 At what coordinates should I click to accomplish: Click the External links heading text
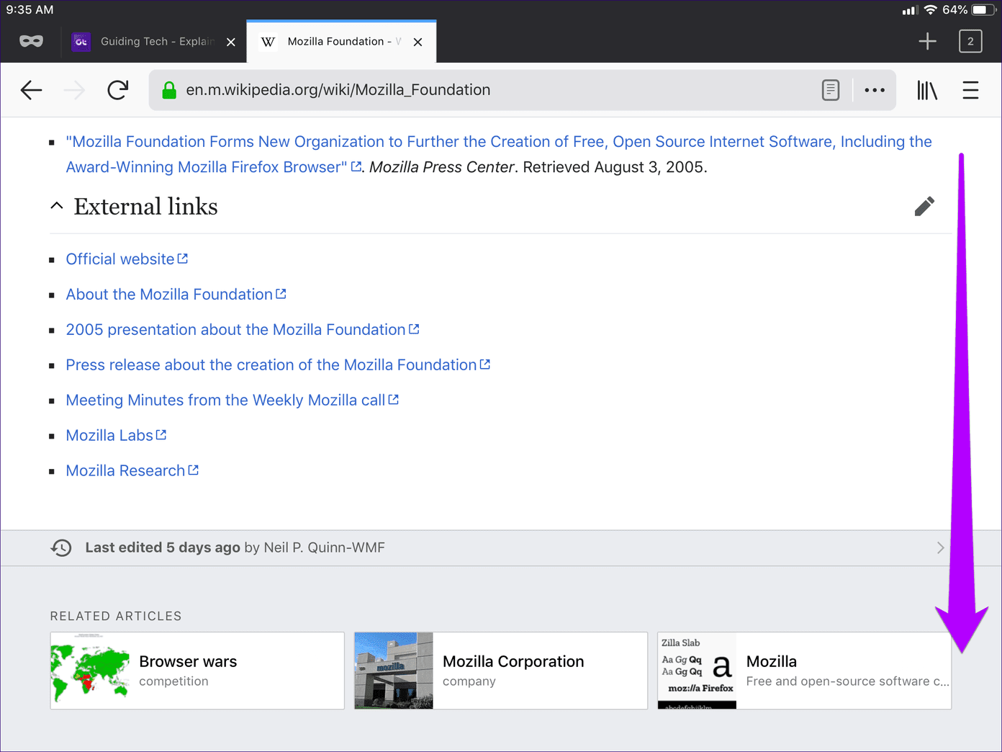click(145, 207)
